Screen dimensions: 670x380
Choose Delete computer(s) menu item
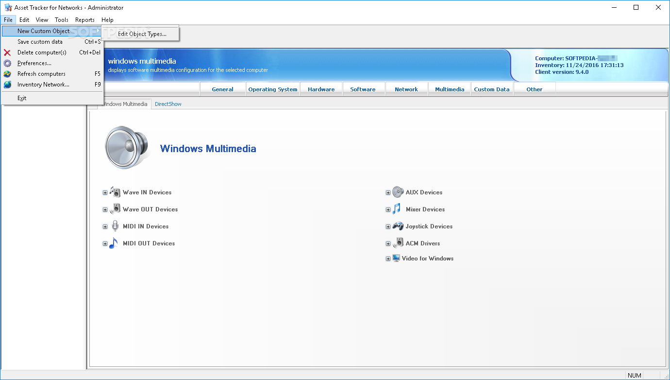tap(52, 52)
